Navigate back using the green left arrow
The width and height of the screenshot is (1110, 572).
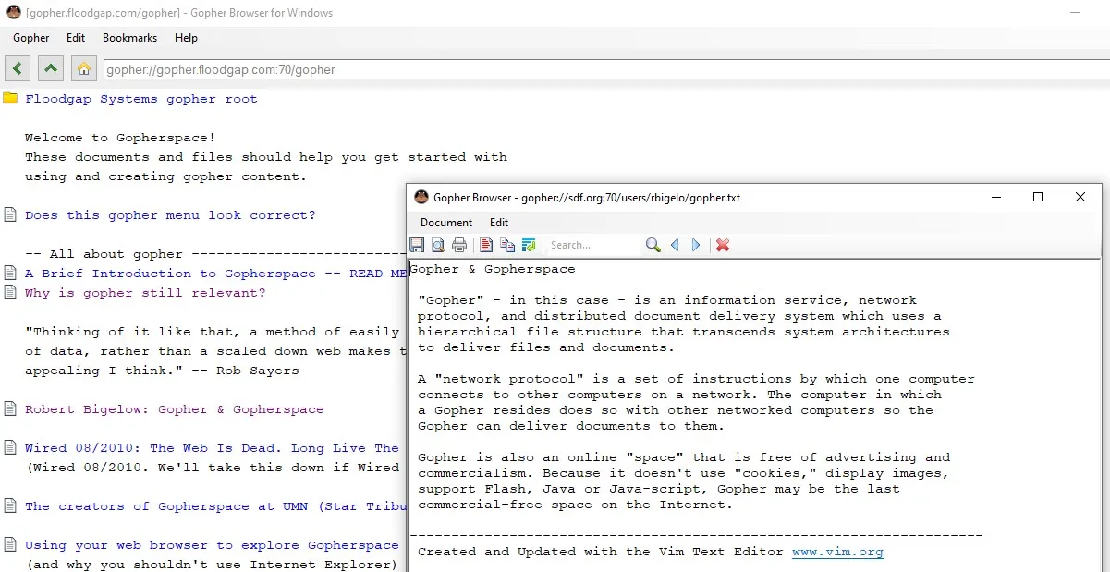click(17, 67)
